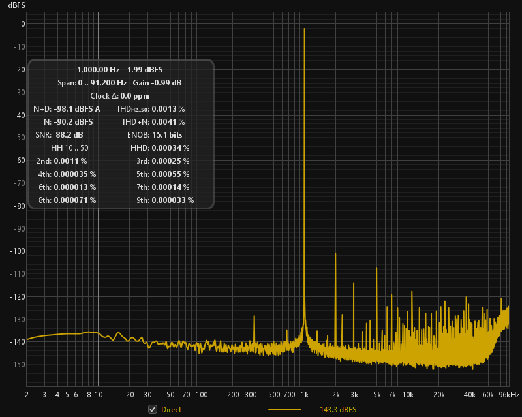Viewport: 522px width, 417px height.
Task: Click the 5 kHz fifth harmonic peak
Action: pos(376,268)
